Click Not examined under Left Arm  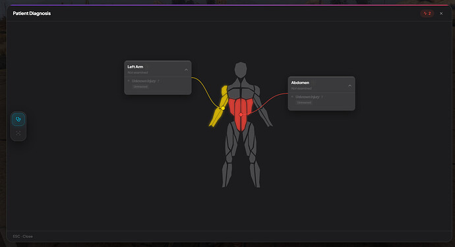pos(138,72)
